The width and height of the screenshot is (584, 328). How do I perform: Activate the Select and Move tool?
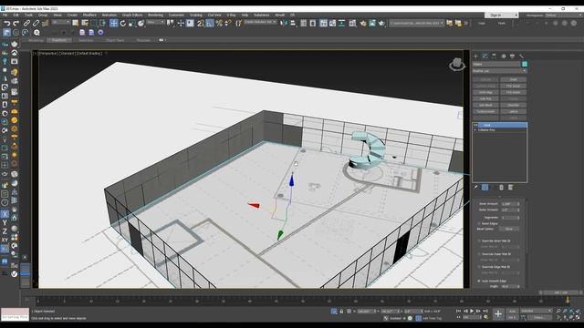click(x=113, y=24)
